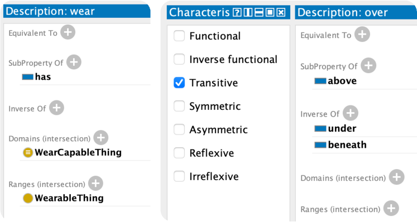Check the Irreflexive option
Image resolution: width=417 pixels, height=222 pixels.
click(x=179, y=176)
